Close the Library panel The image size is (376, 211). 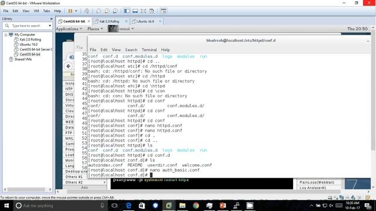(51, 19)
